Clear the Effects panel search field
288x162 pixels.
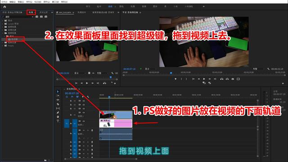32,17
